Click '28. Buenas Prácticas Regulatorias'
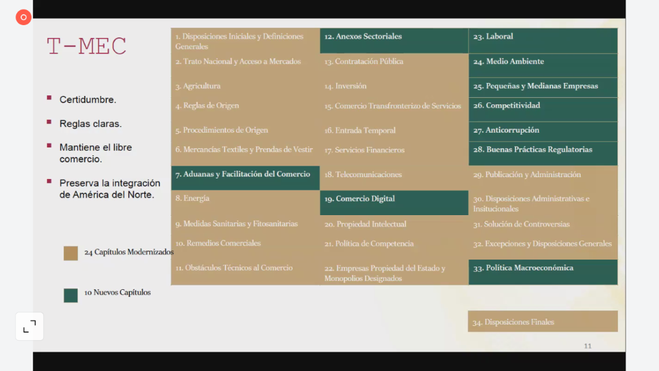The height and width of the screenshot is (371, 659). point(543,153)
